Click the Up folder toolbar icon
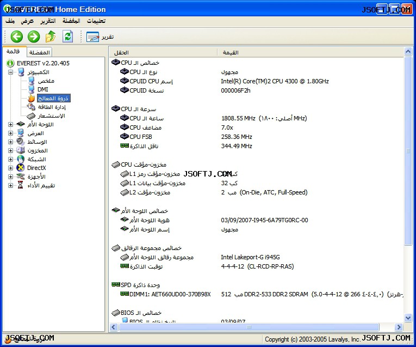Screen dimensions: 416x347 [x=51, y=36]
